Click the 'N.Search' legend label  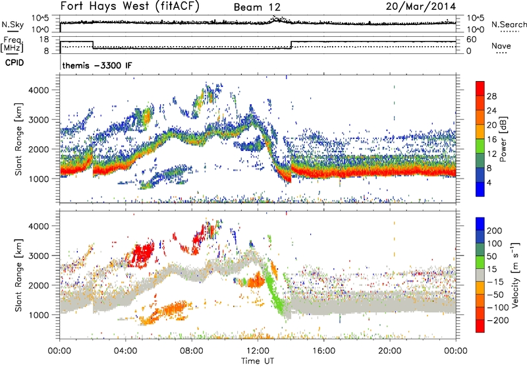tap(509, 24)
